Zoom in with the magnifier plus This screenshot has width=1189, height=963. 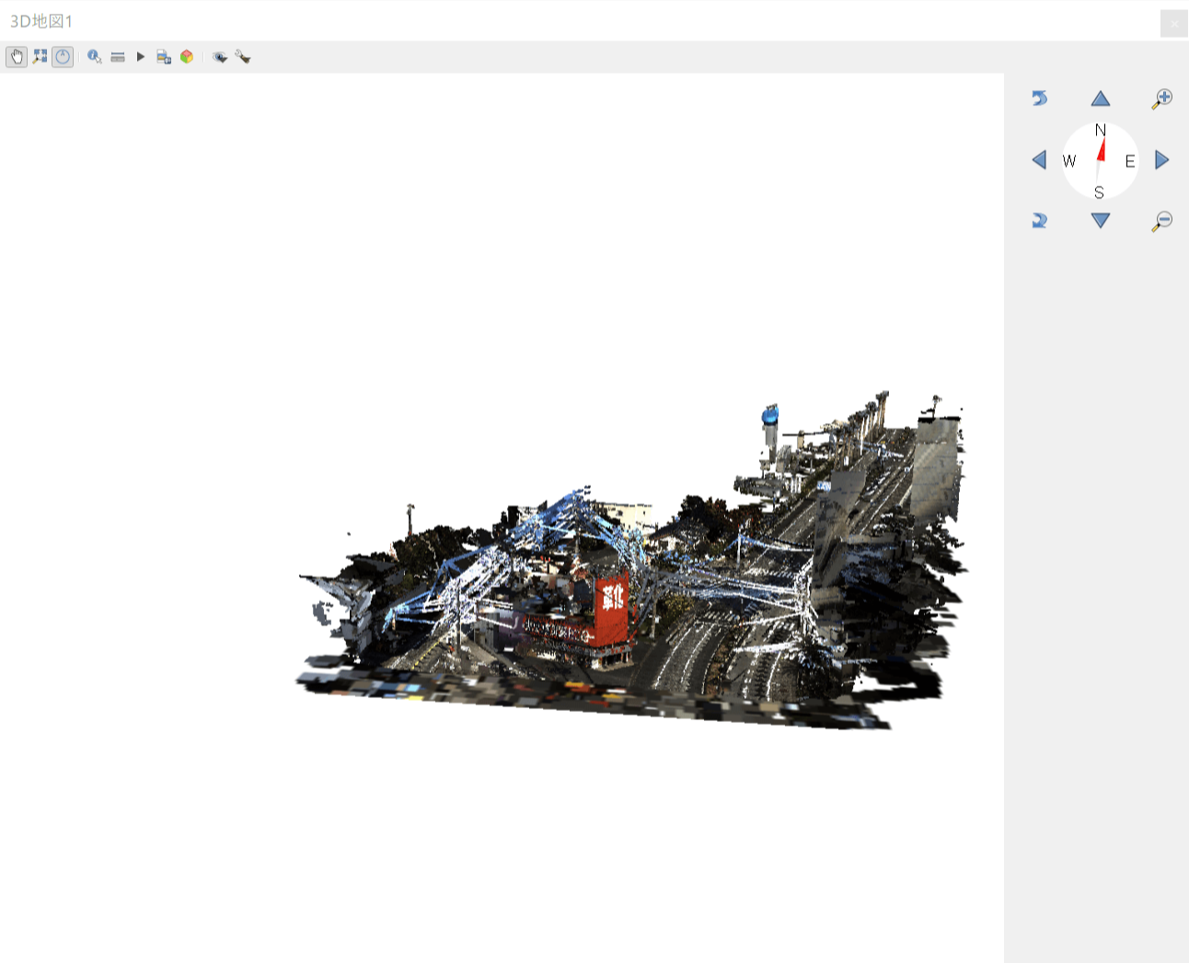1162,98
